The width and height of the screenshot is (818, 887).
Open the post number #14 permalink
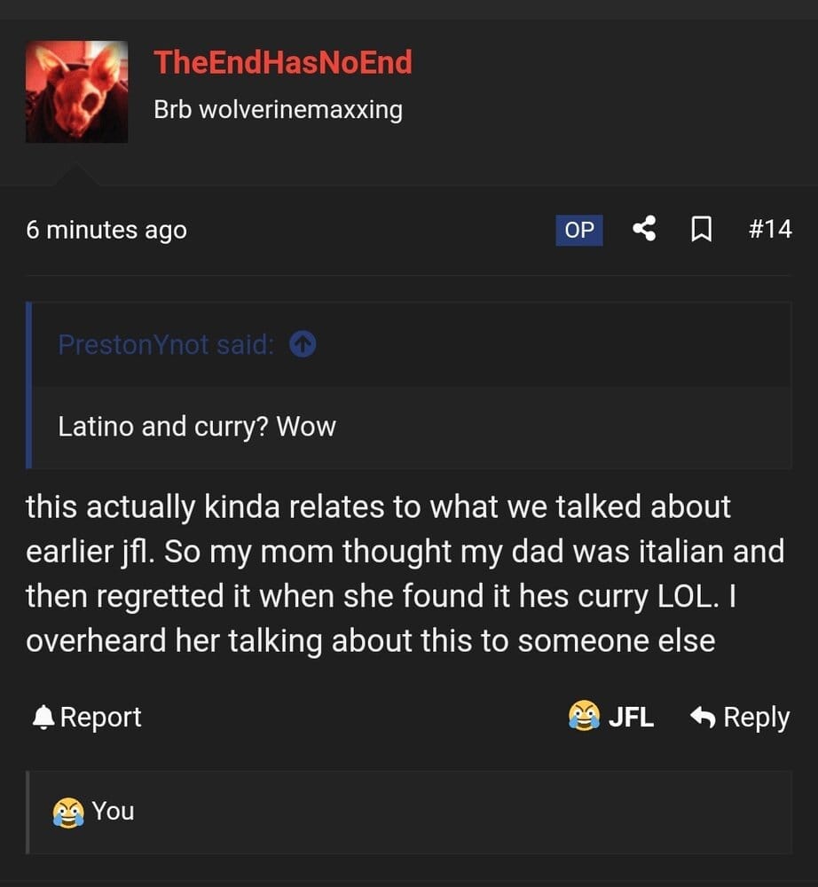coord(770,229)
